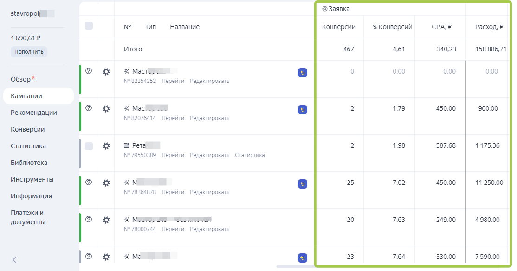517x271 pixels.
Task: Sort by the № column header
Action: [x=127, y=27]
